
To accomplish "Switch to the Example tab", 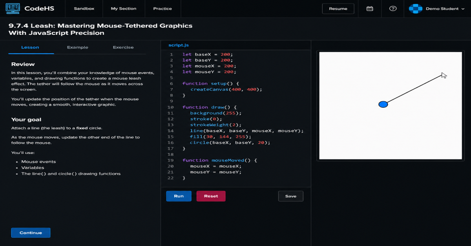I will coord(78,47).
